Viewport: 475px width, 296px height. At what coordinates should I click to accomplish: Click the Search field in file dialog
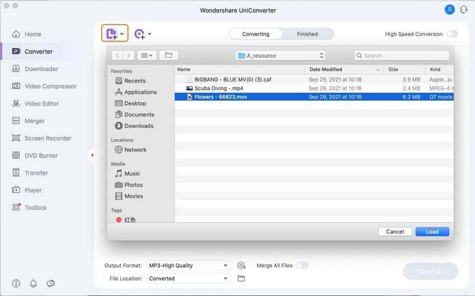pyautogui.click(x=401, y=56)
